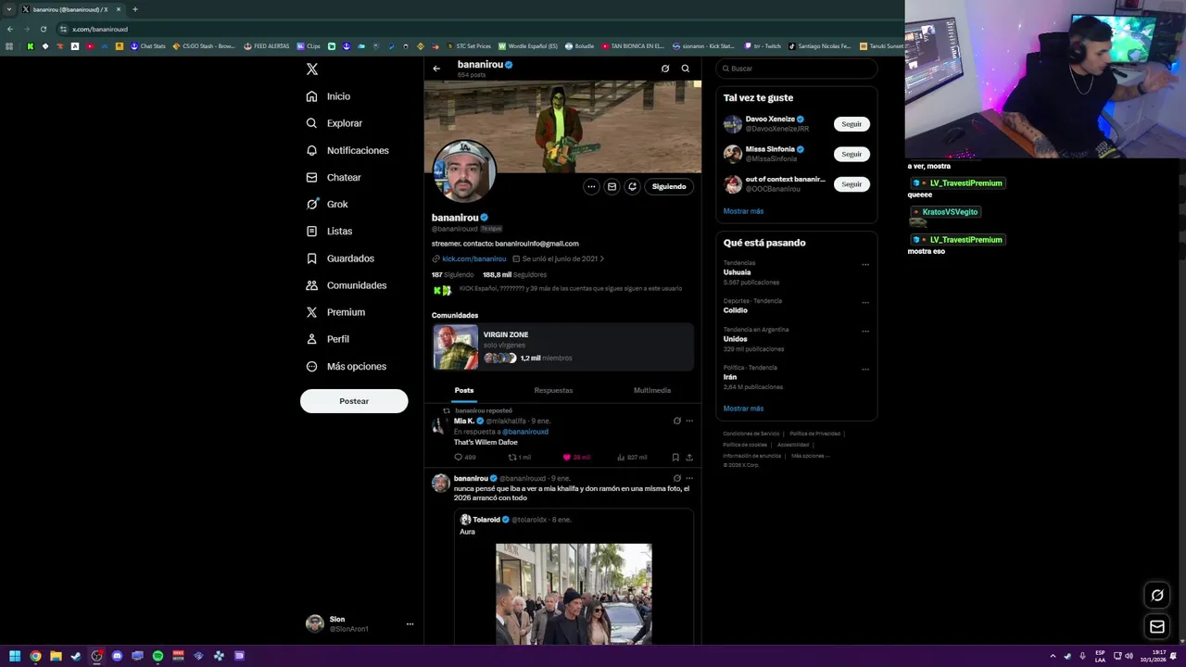
Task: Open Chatear messages
Action: 334,177
